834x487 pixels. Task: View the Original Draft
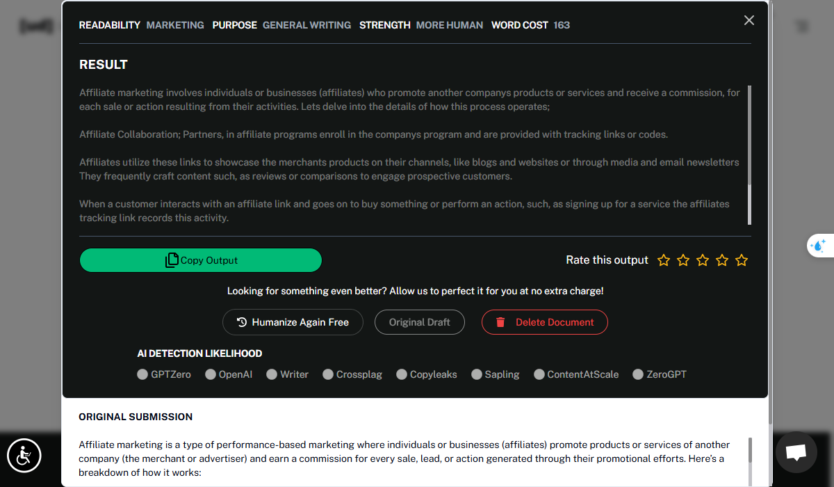click(420, 322)
